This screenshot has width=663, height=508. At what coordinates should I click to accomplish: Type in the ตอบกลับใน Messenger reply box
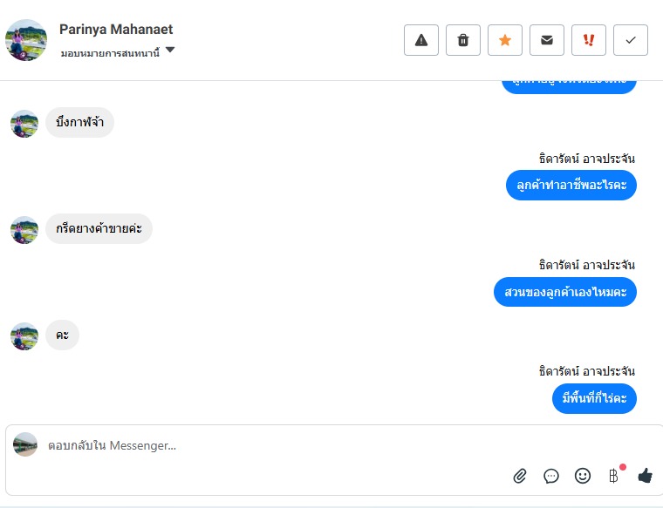(262, 445)
